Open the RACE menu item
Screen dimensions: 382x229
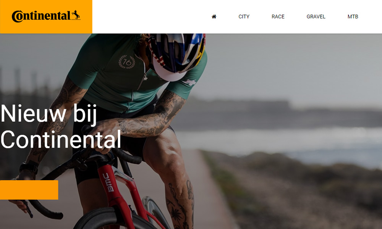pyautogui.click(x=278, y=16)
